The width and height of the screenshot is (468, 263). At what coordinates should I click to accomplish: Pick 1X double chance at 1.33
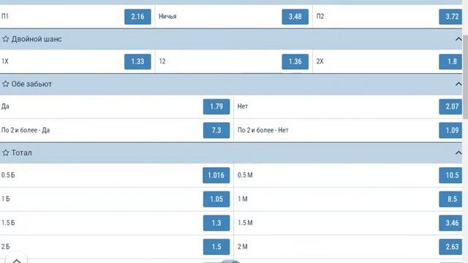click(x=137, y=61)
